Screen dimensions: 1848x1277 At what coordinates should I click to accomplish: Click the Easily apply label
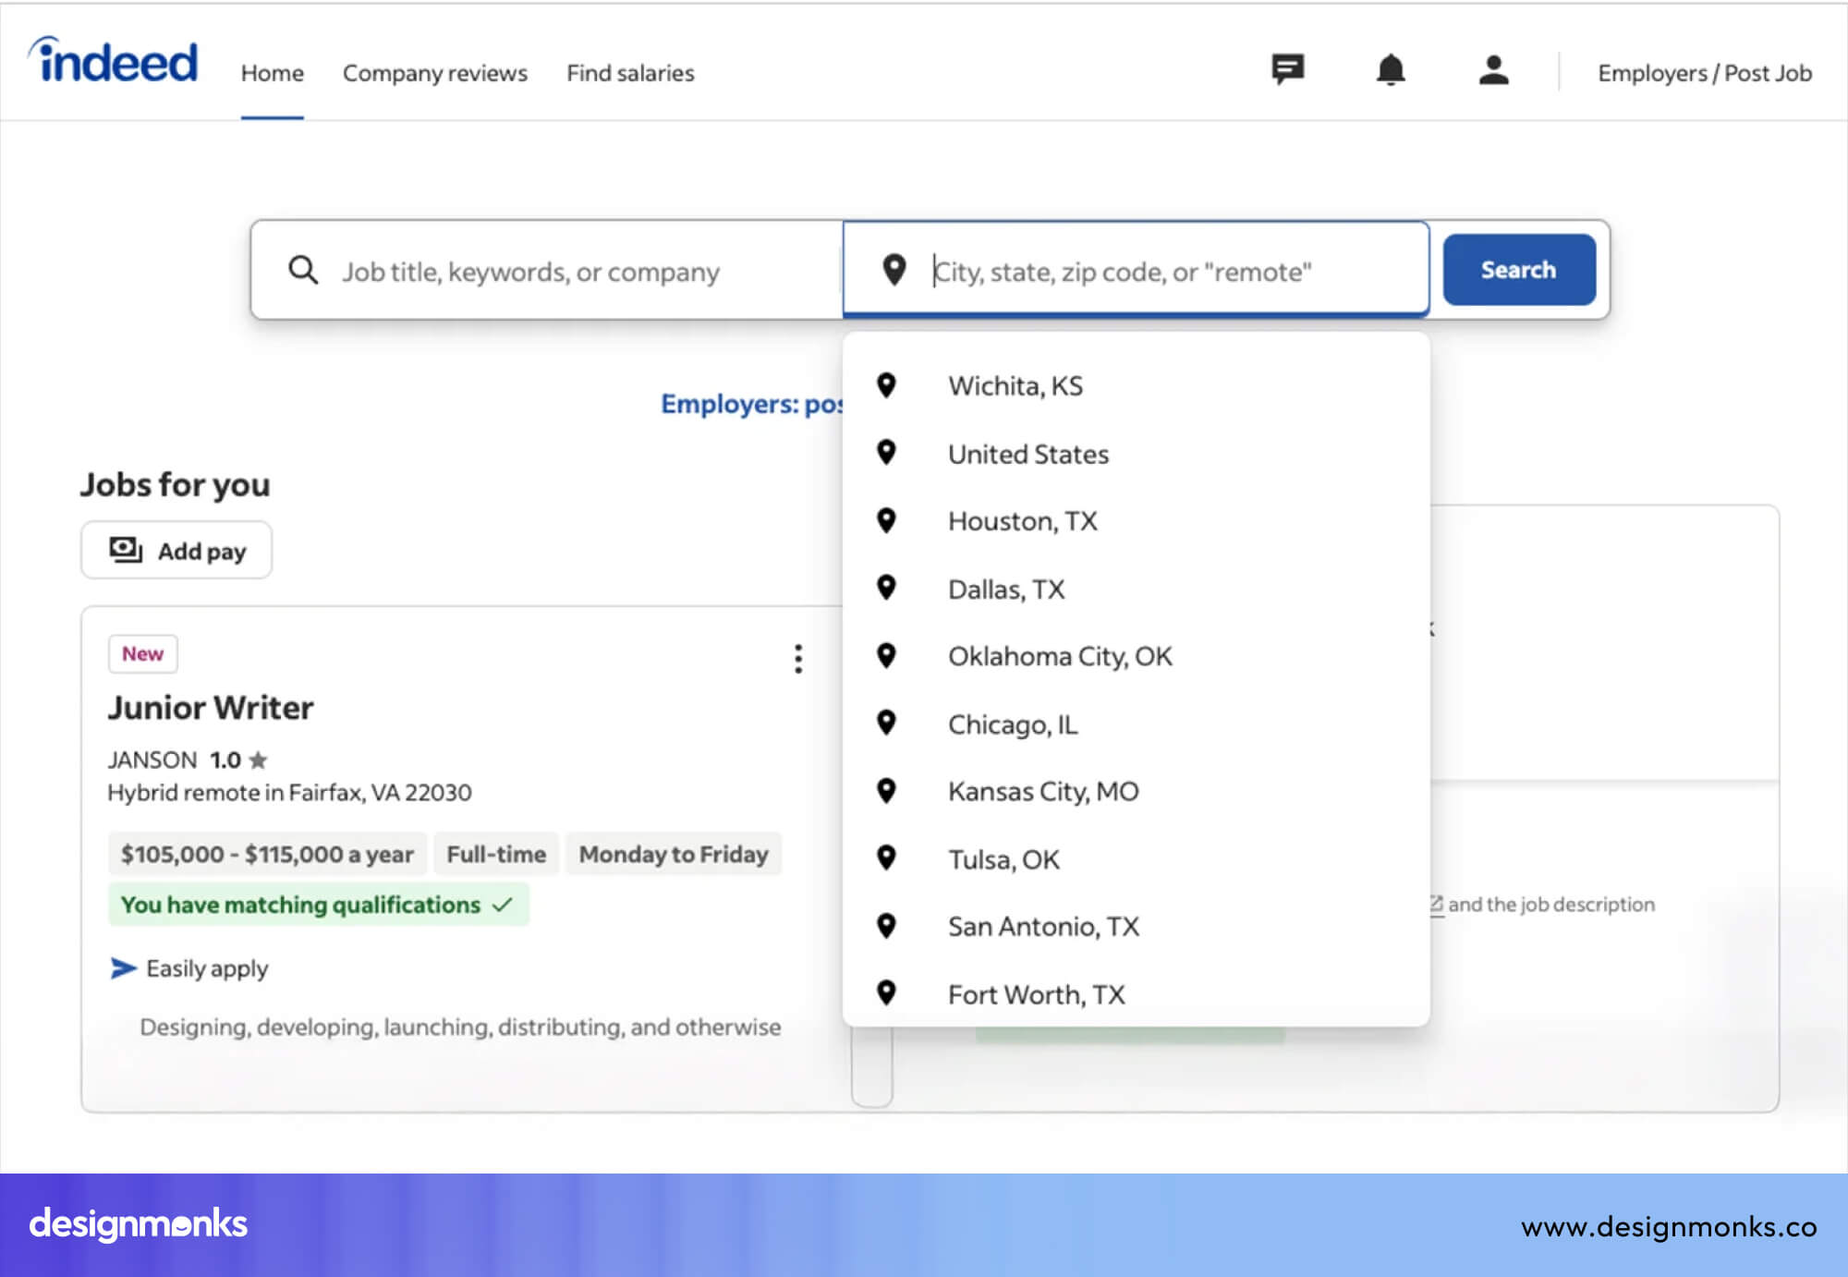tap(207, 968)
